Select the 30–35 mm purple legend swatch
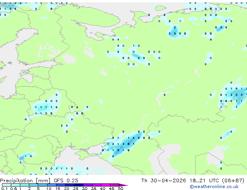The height and width of the screenshot is (190, 247). point(88,185)
